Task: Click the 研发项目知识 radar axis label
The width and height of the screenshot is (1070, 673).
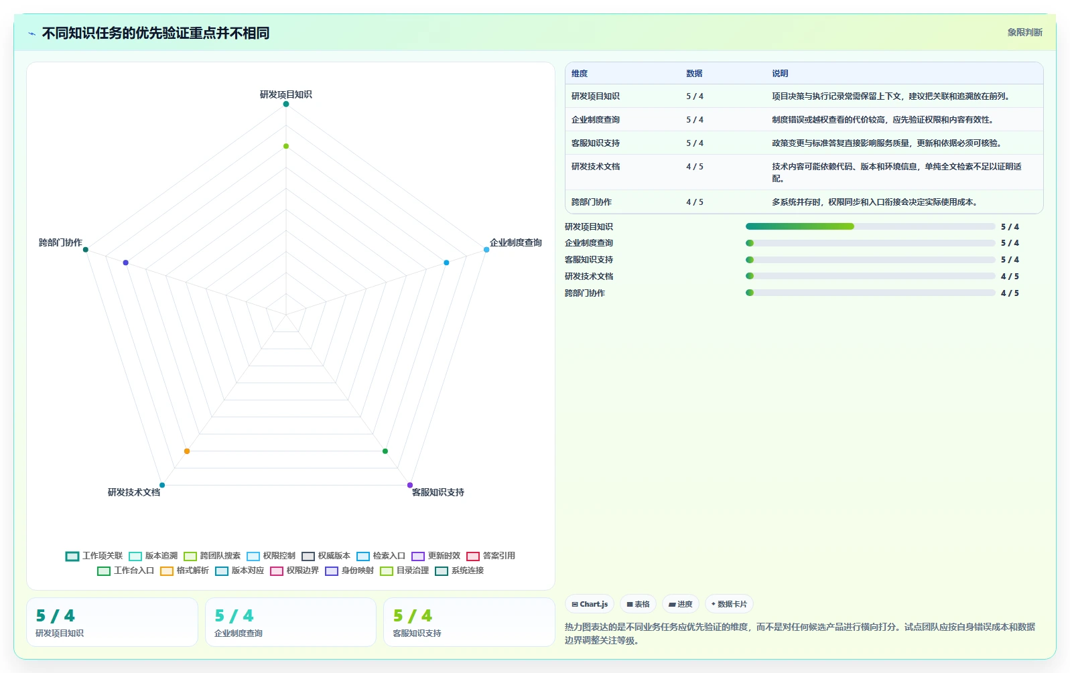Action: 286,94
